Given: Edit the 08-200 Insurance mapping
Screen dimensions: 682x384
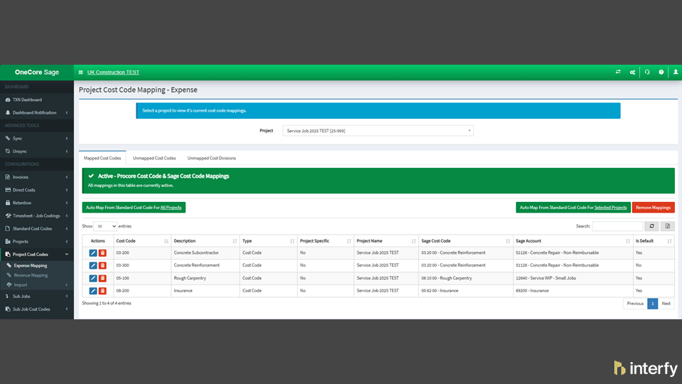Looking at the screenshot, I should [x=93, y=291].
